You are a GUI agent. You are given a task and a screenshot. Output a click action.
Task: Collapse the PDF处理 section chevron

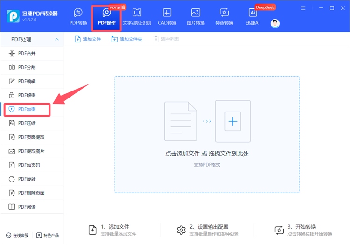pos(57,39)
